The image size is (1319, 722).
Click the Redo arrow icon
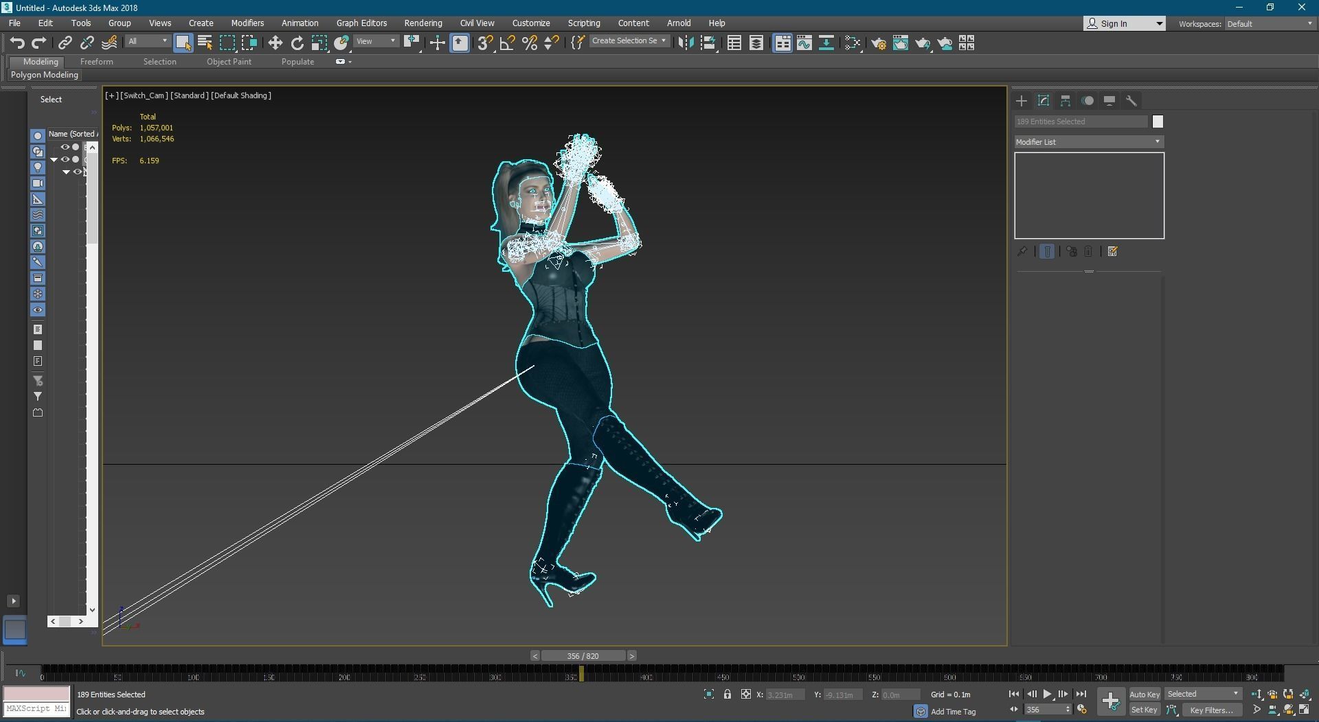click(39, 43)
